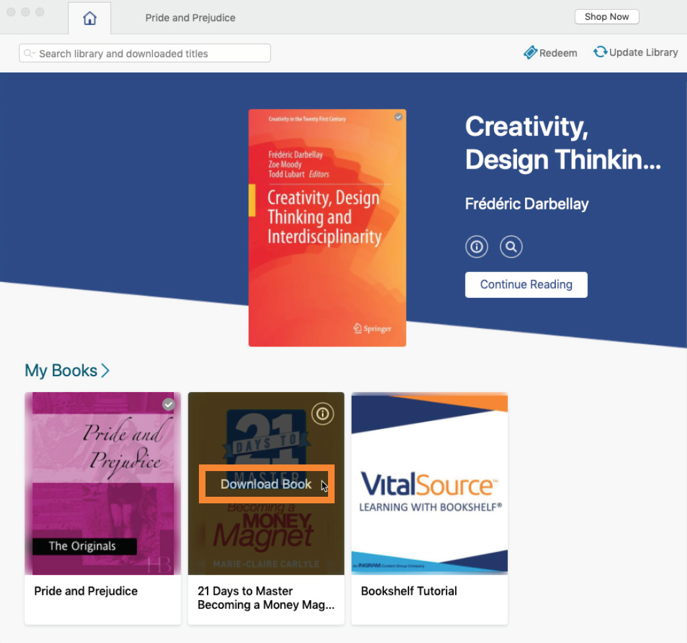Search inside the featured Creativity book
Screen dimensions: 687x643
point(511,247)
